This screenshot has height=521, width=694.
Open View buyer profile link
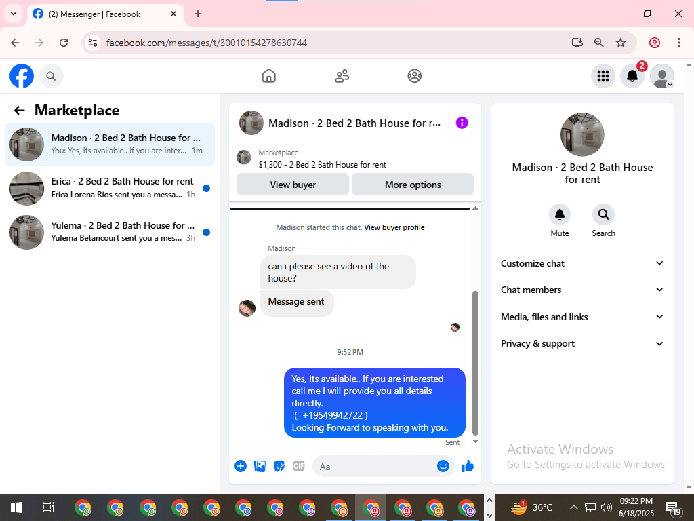pyautogui.click(x=394, y=227)
